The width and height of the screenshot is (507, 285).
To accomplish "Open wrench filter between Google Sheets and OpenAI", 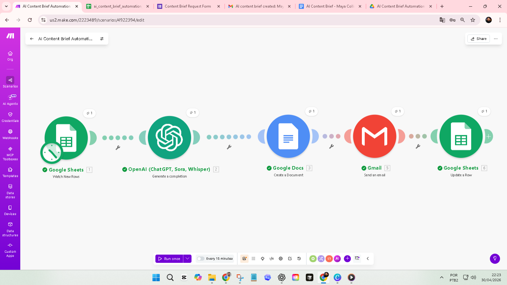I will click(x=118, y=148).
